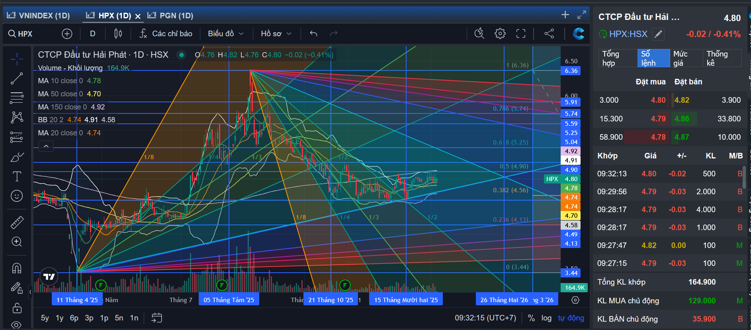This screenshot has height=330, width=751.
Task: Click the clock icon beside HPX:HSX
Action: [x=603, y=34]
